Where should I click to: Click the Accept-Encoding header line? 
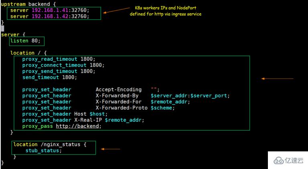(91, 90)
